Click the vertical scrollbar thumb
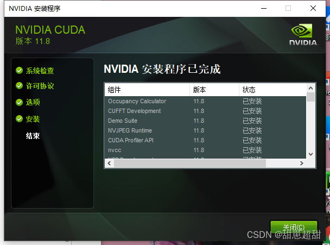This screenshot has width=330, height=245. tap(310, 97)
